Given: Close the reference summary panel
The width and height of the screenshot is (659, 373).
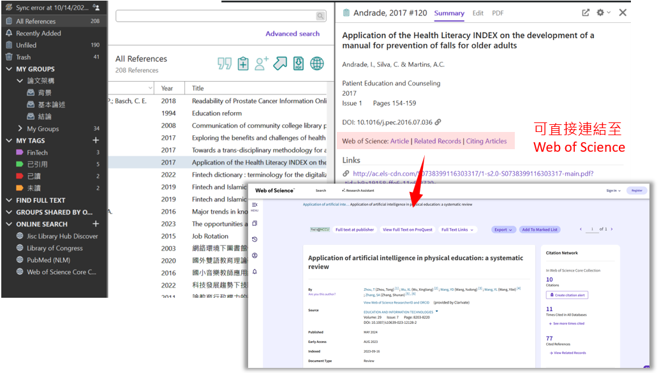Looking at the screenshot, I should tap(623, 13).
